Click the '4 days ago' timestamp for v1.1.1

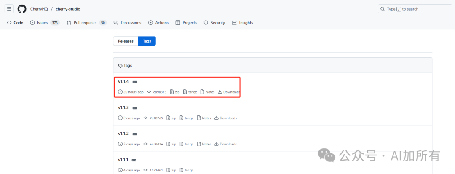(x=129, y=170)
